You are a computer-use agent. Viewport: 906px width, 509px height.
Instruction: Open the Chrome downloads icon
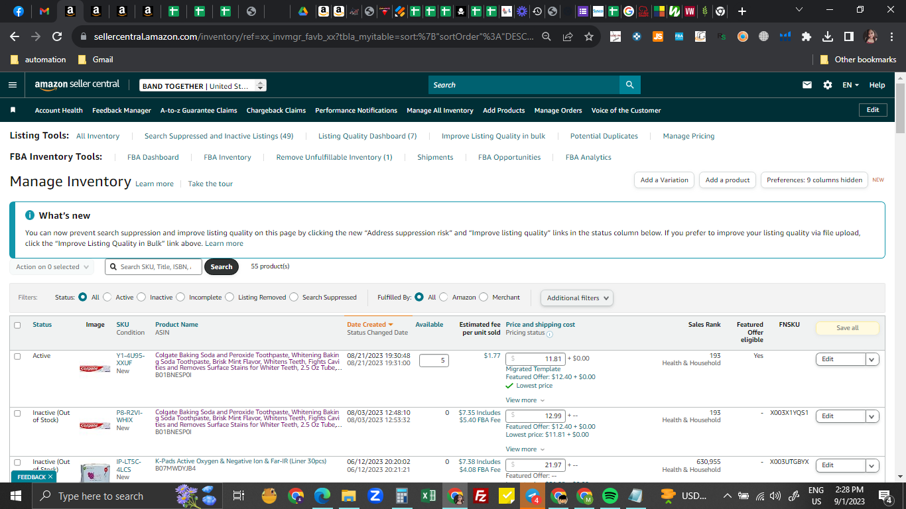827,36
